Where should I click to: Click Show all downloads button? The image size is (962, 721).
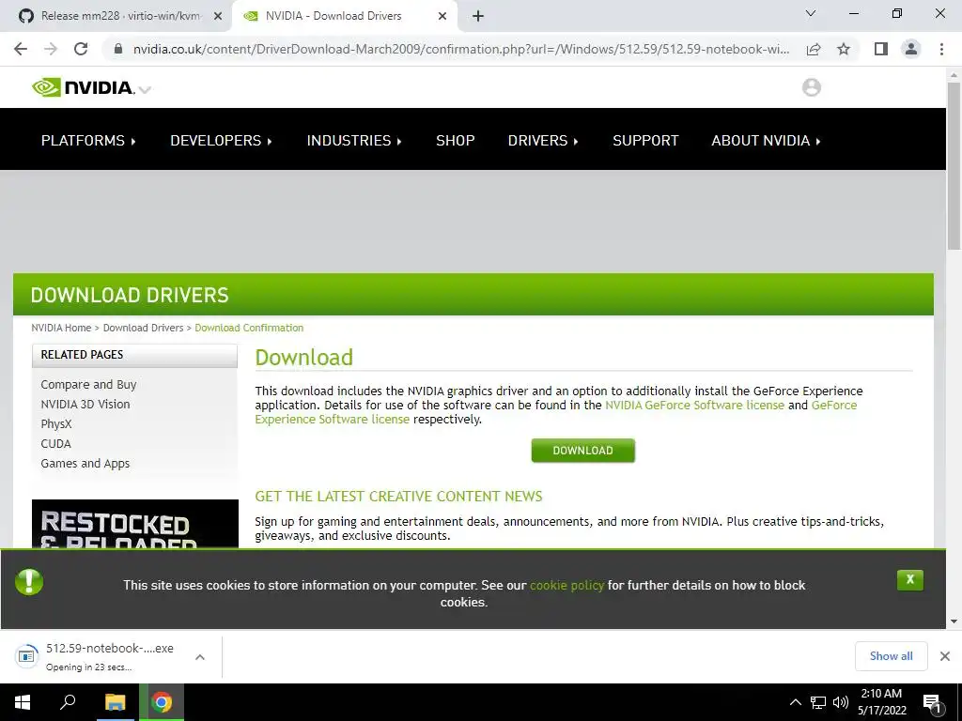tap(891, 656)
